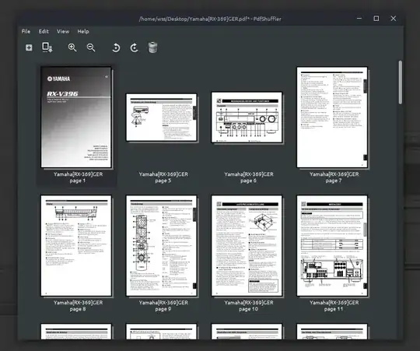Maximize the PdfShuffler window

[x=376, y=19]
